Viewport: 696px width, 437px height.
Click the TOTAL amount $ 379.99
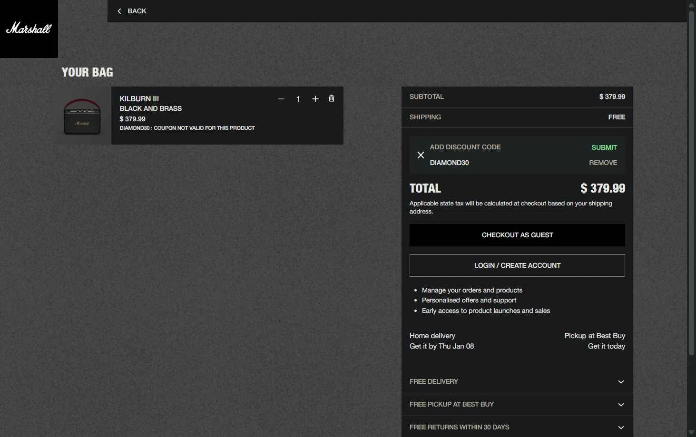[603, 188]
